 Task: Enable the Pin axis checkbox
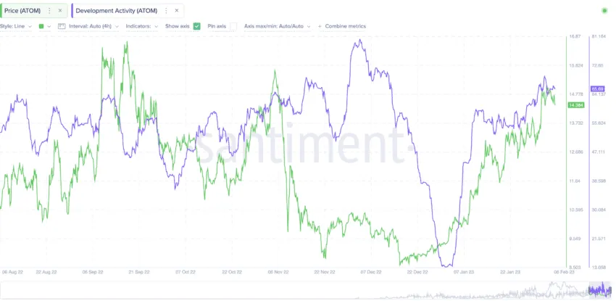coord(233,26)
